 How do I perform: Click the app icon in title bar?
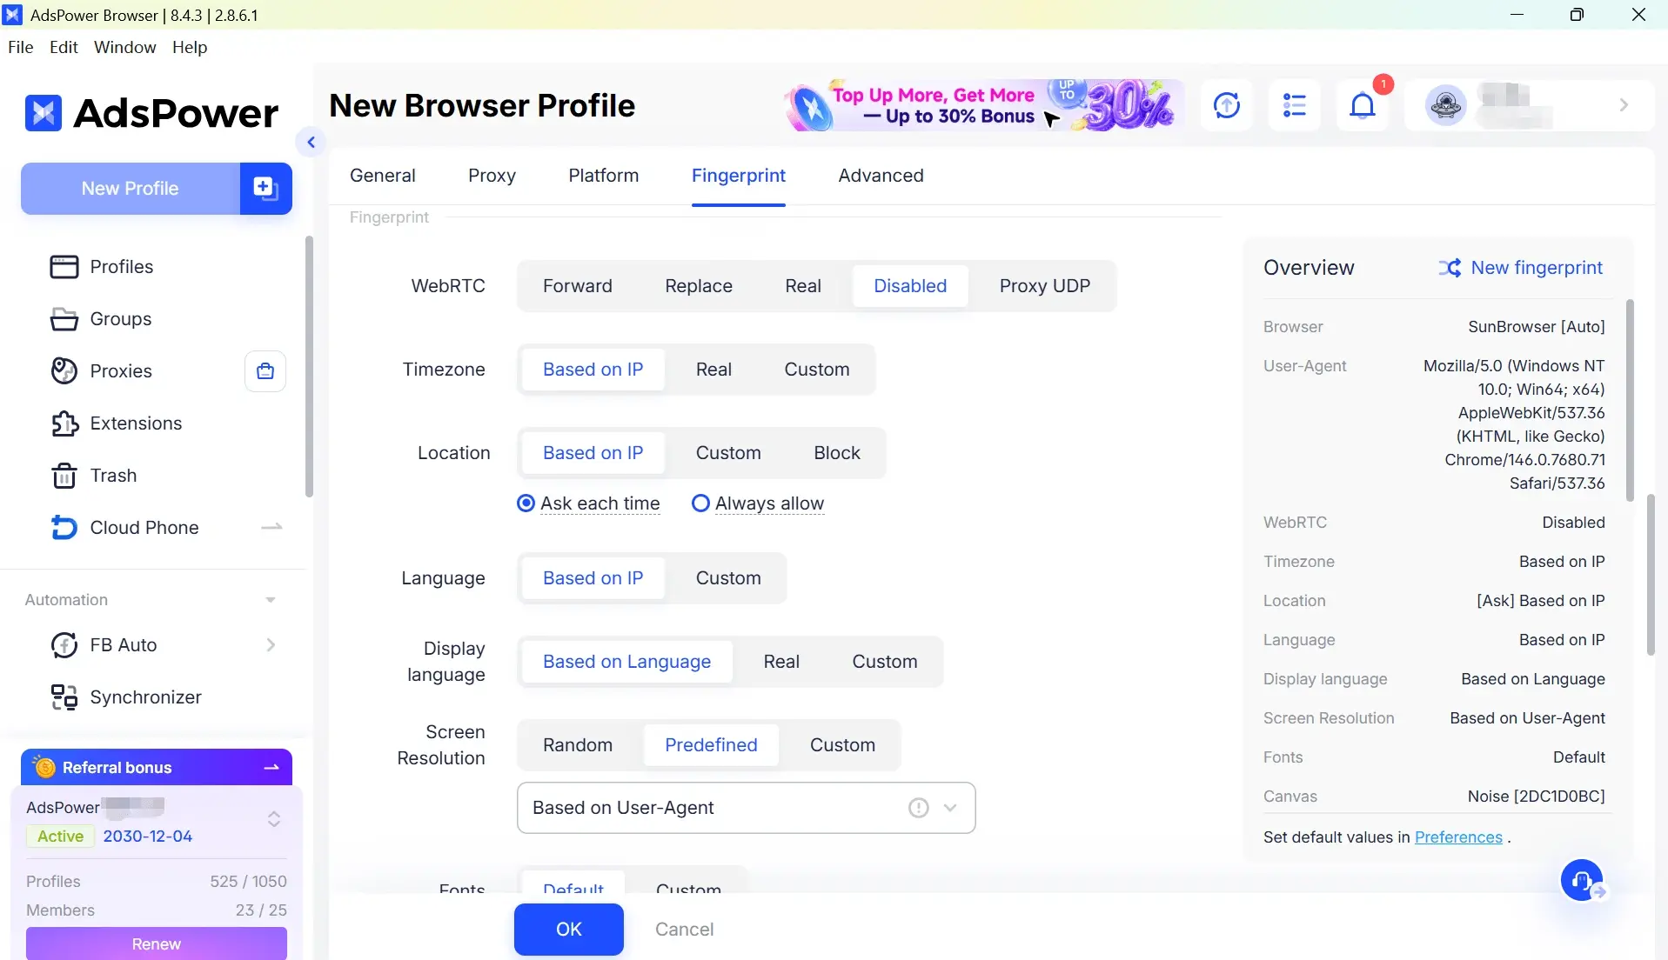pos(13,15)
